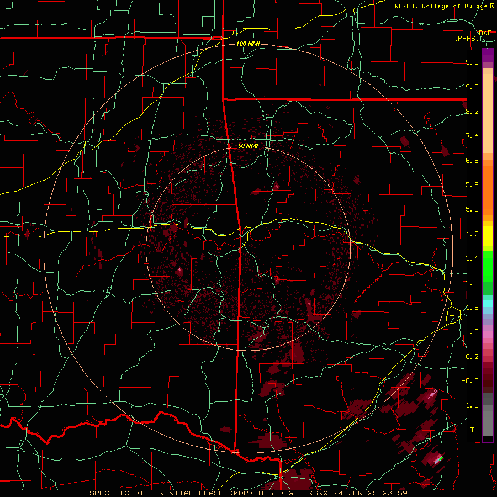Click the 5.8 scale value

[472, 185]
